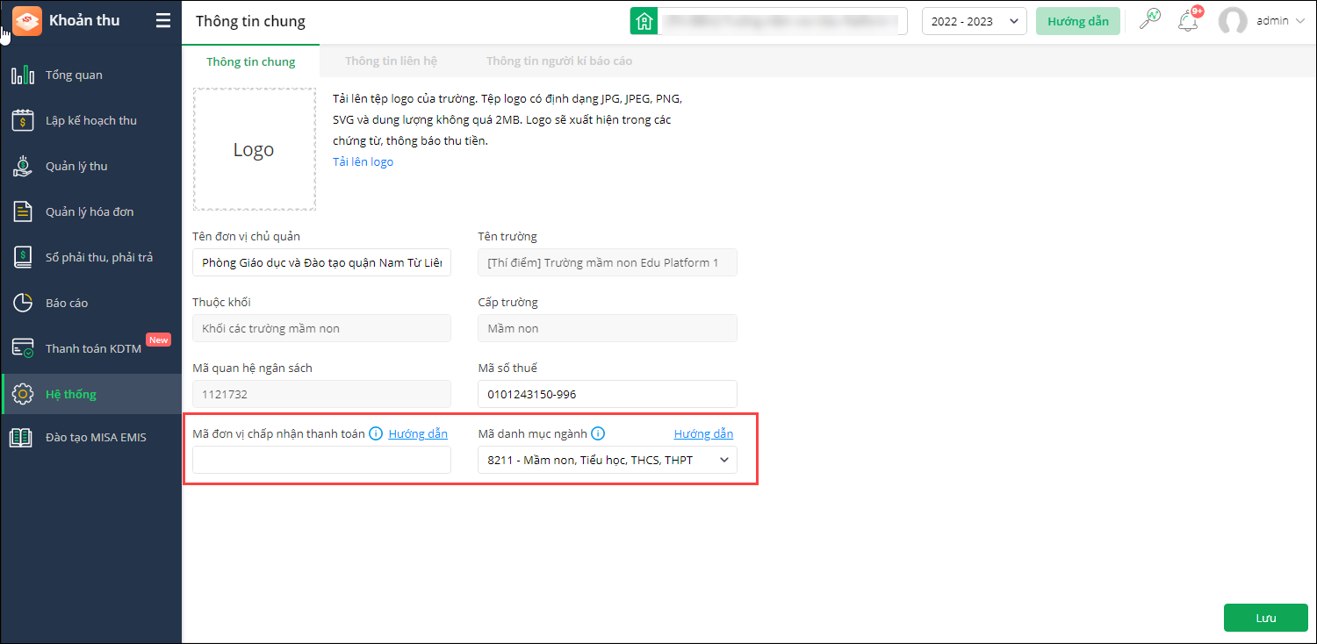The image size is (1317, 644).
Task: Click the Tải lên logo link
Action: click(363, 161)
